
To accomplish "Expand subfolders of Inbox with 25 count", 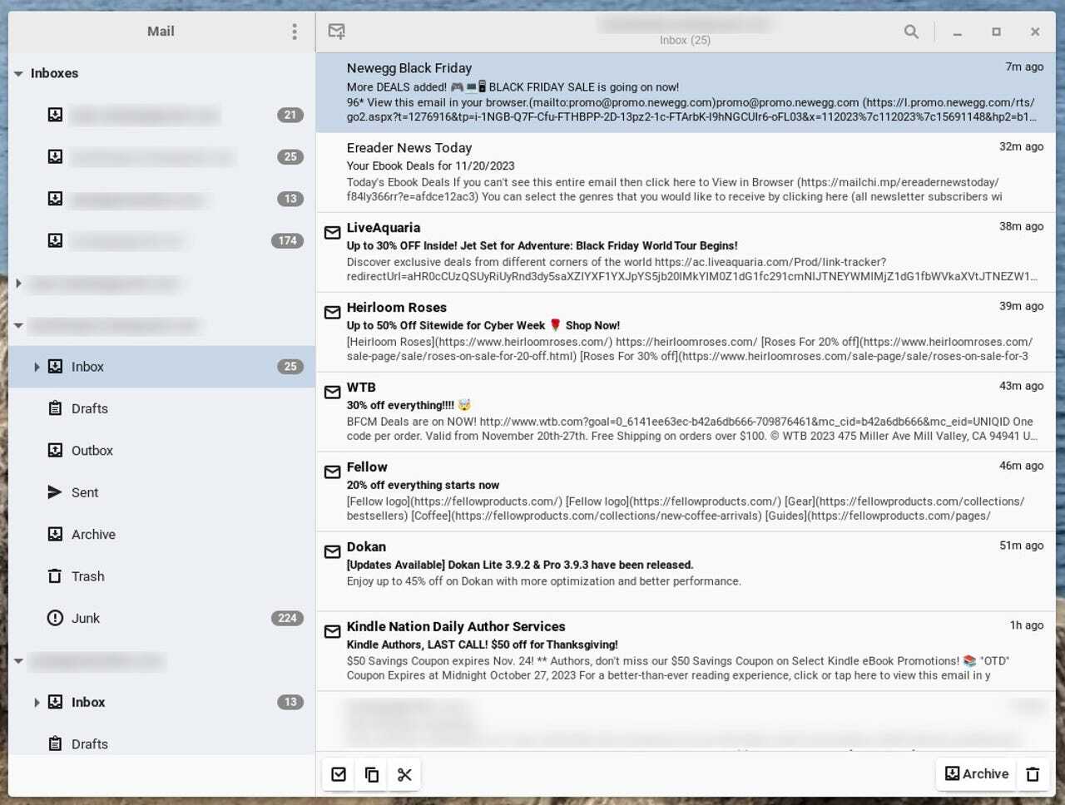I will (x=37, y=367).
